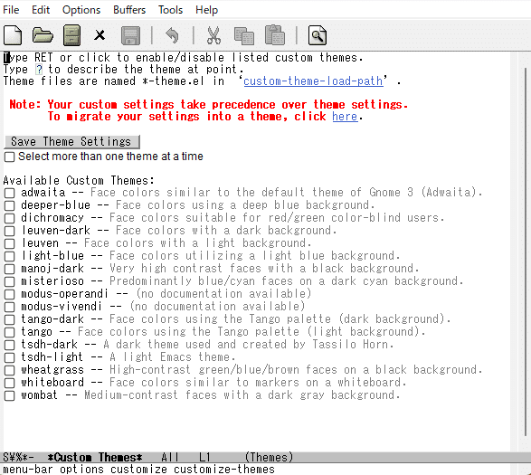Screen dimensions: 531x475
Task: Open the Buffers menu
Action: [129, 10]
